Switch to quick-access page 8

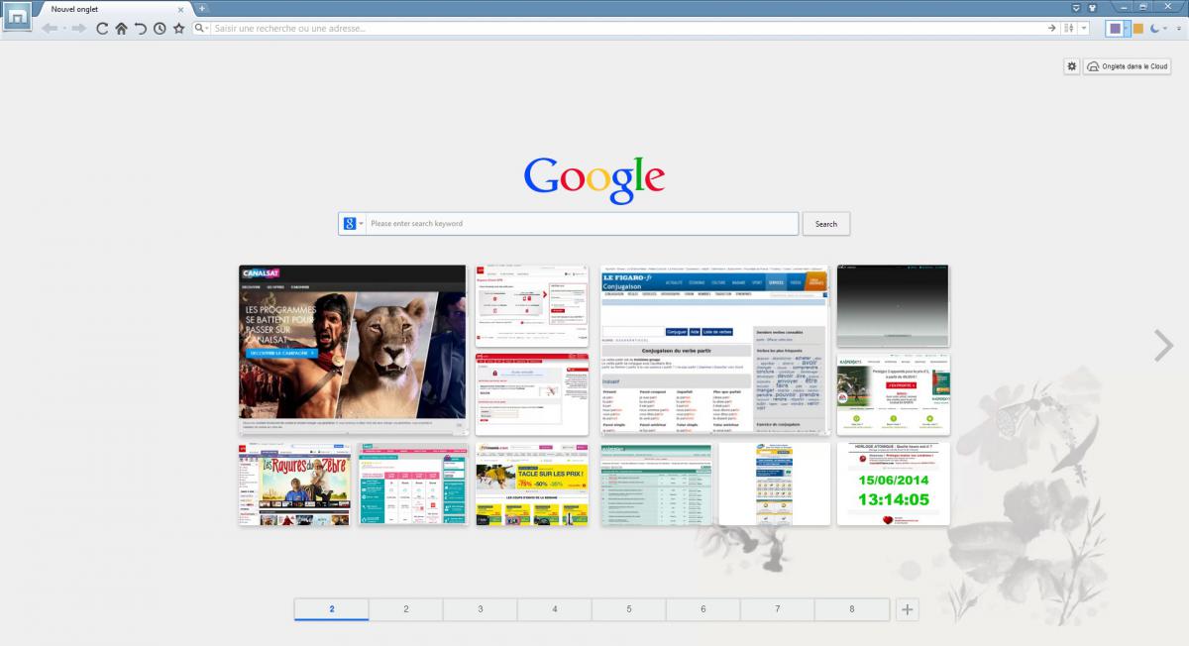tap(852, 609)
